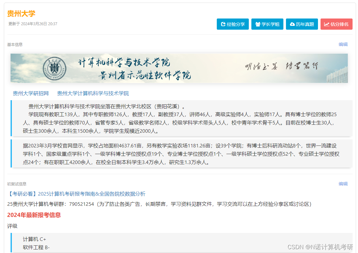
Task: Click the 经验分享 button
Action: click(233, 24)
